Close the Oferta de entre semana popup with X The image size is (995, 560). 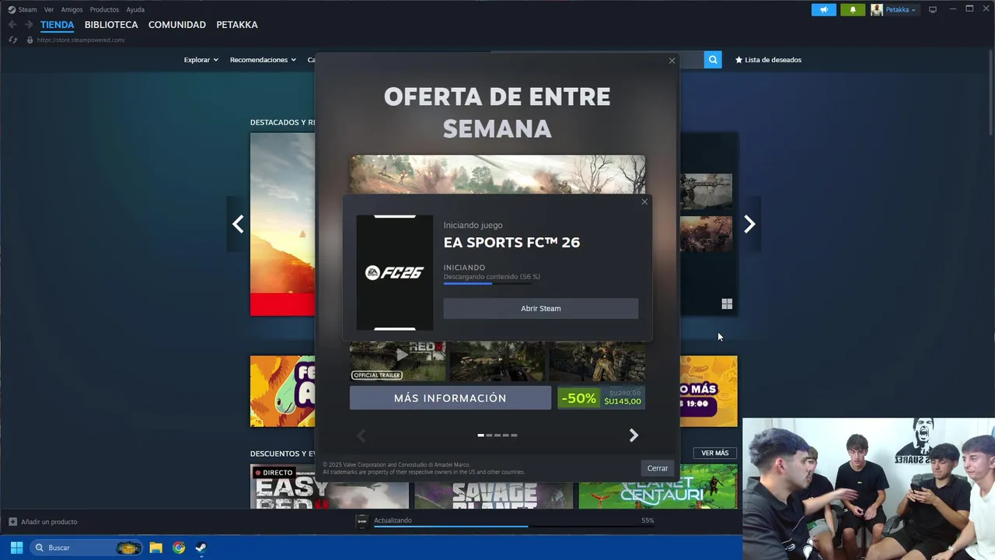(x=672, y=61)
